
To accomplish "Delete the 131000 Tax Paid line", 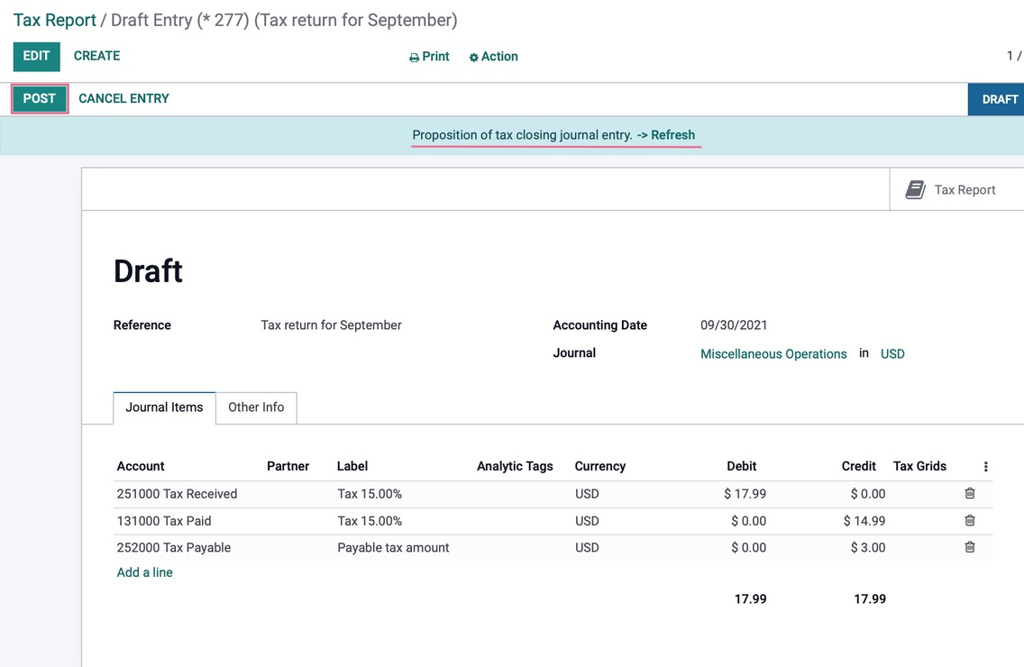I will click(970, 521).
